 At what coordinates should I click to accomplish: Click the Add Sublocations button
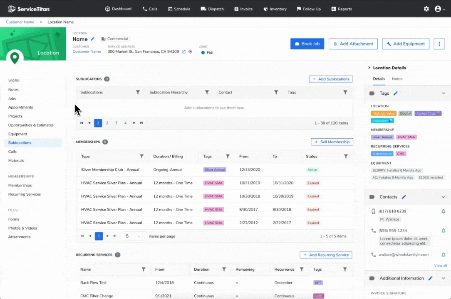pos(330,79)
